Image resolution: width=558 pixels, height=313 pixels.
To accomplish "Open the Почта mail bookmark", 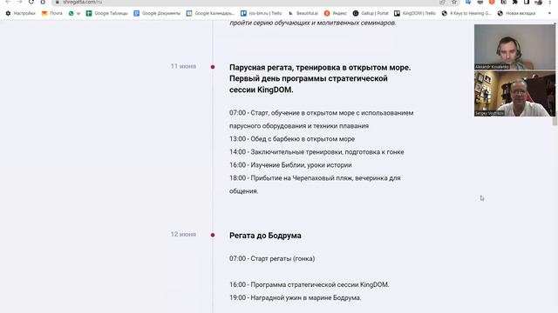I will click(52, 13).
